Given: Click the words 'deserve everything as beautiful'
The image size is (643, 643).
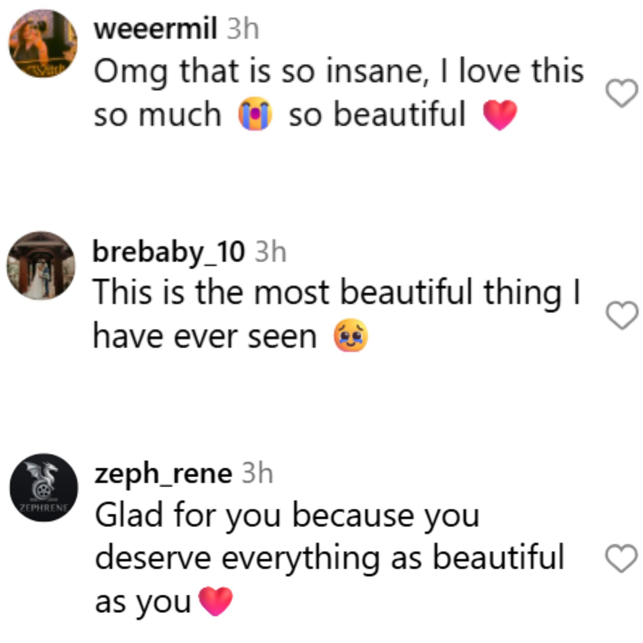Looking at the screenshot, I should click(x=329, y=558).
